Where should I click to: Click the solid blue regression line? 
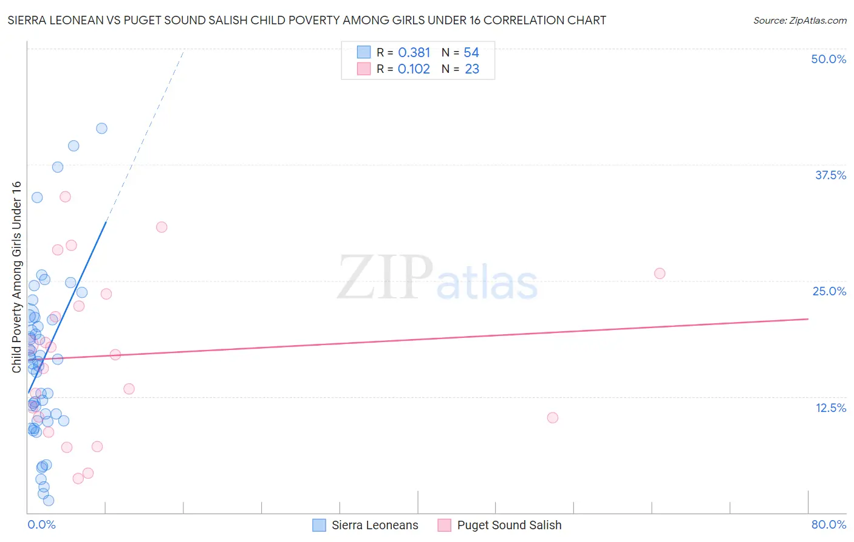point(67,307)
